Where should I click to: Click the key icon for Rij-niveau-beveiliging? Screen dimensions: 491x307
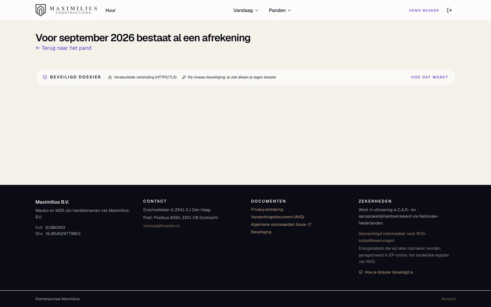tap(184, 77)
